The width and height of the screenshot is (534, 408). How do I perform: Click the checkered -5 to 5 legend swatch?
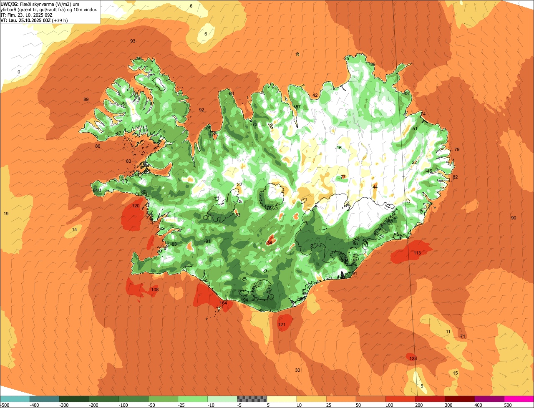click(x=252, y=399)
